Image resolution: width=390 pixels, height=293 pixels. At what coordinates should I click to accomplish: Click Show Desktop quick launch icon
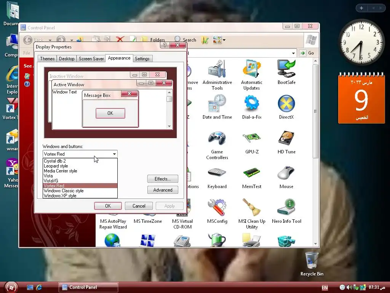coord(30,287)
